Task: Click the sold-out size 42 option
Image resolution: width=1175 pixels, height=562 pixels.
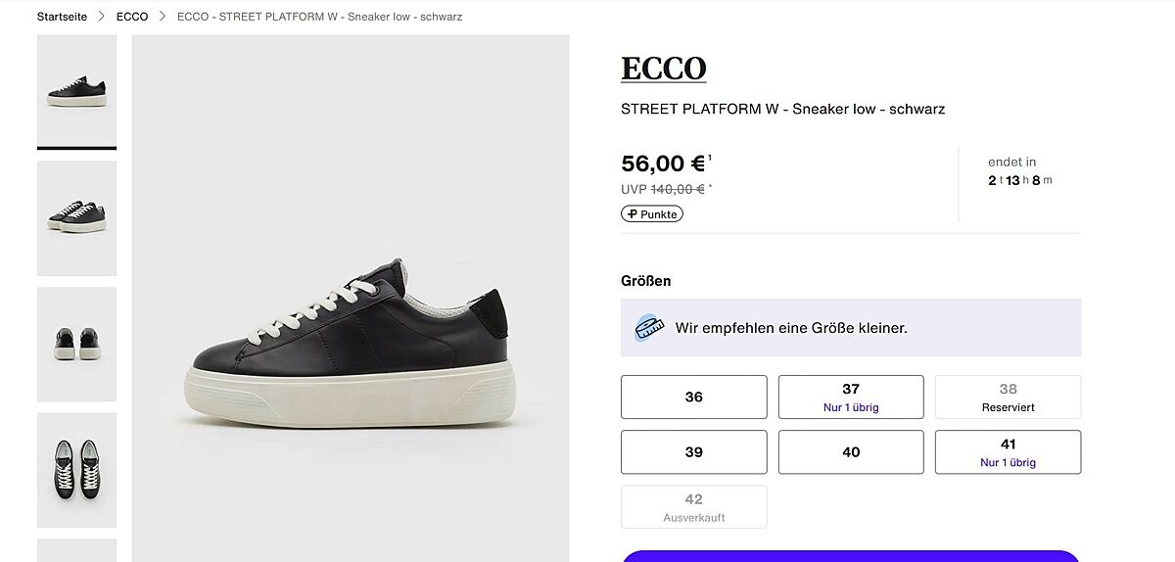Action: (x=694, y=506)
